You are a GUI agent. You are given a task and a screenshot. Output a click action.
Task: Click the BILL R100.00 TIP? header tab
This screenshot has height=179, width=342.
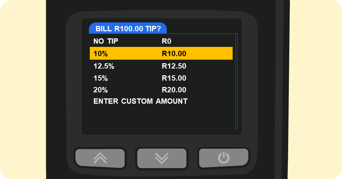click(x=128, y=29)
